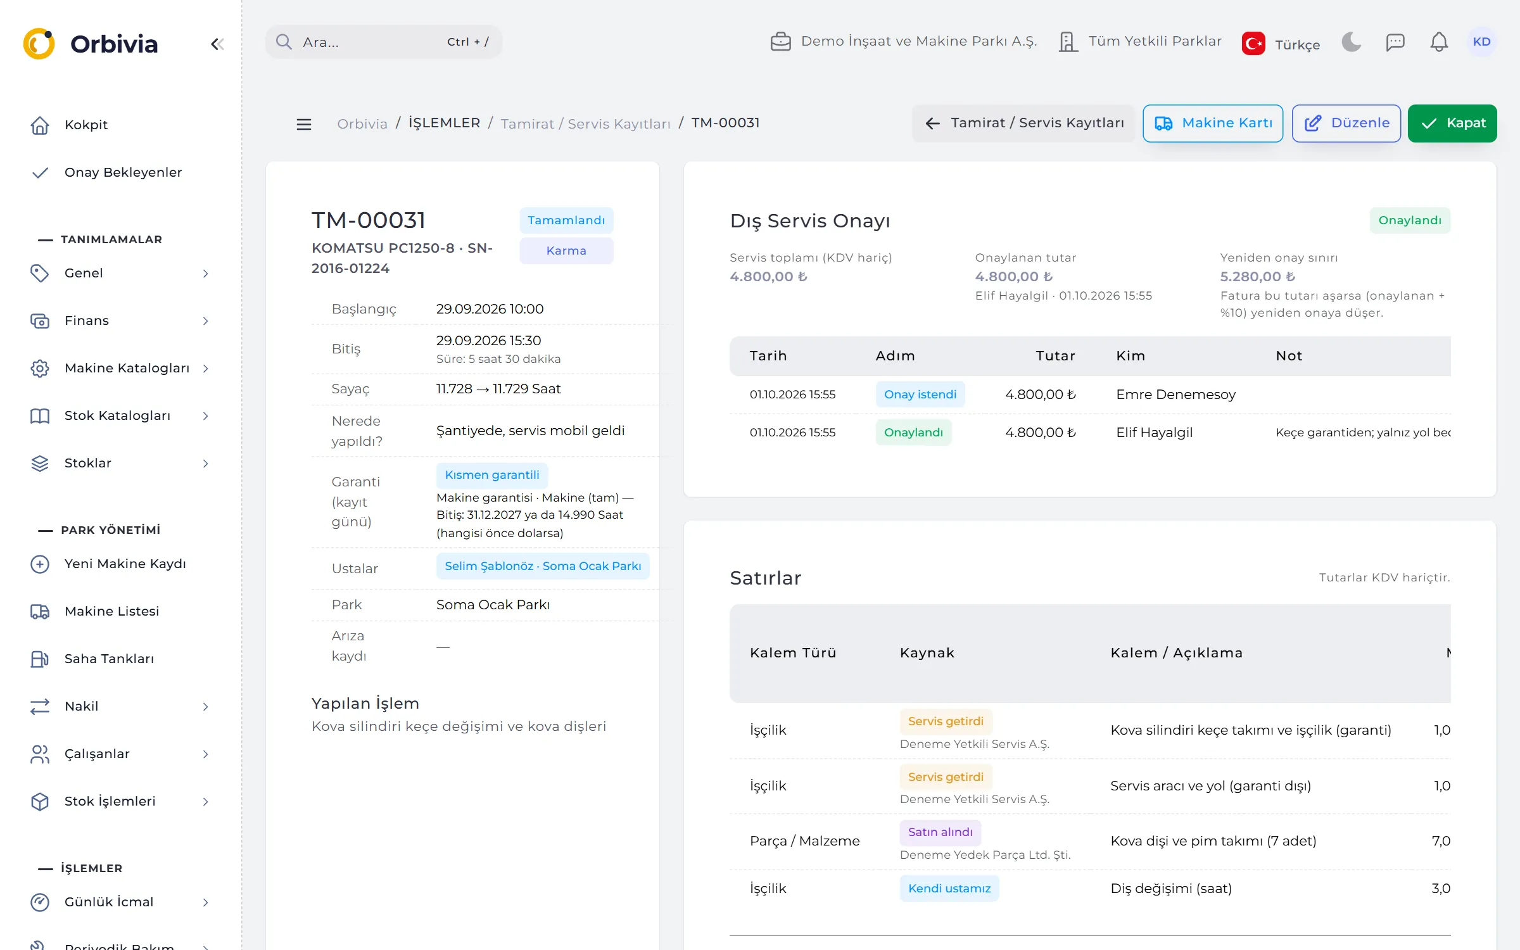Screen dimensions: 1520x950
Task: Click the Orbivia breadcrumb link
Action: click(362, 123)
